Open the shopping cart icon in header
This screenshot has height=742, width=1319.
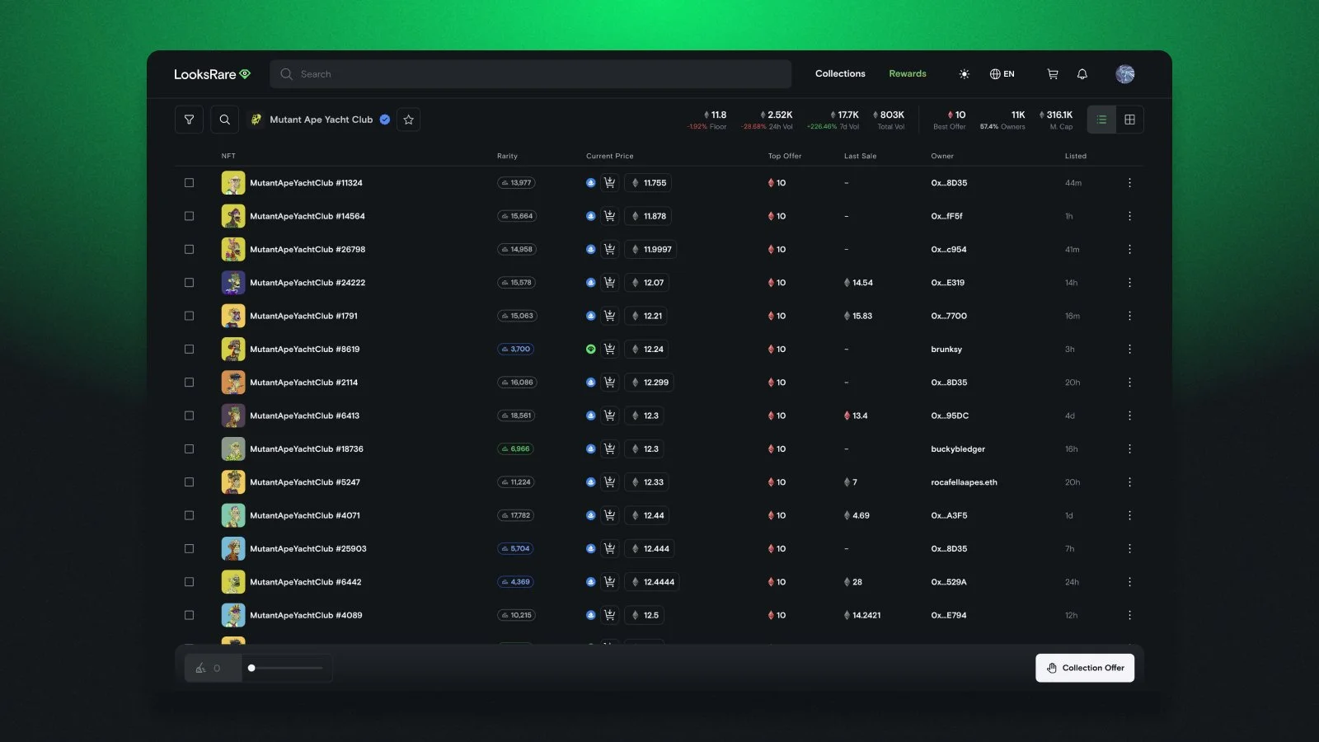pos(1053,74)
